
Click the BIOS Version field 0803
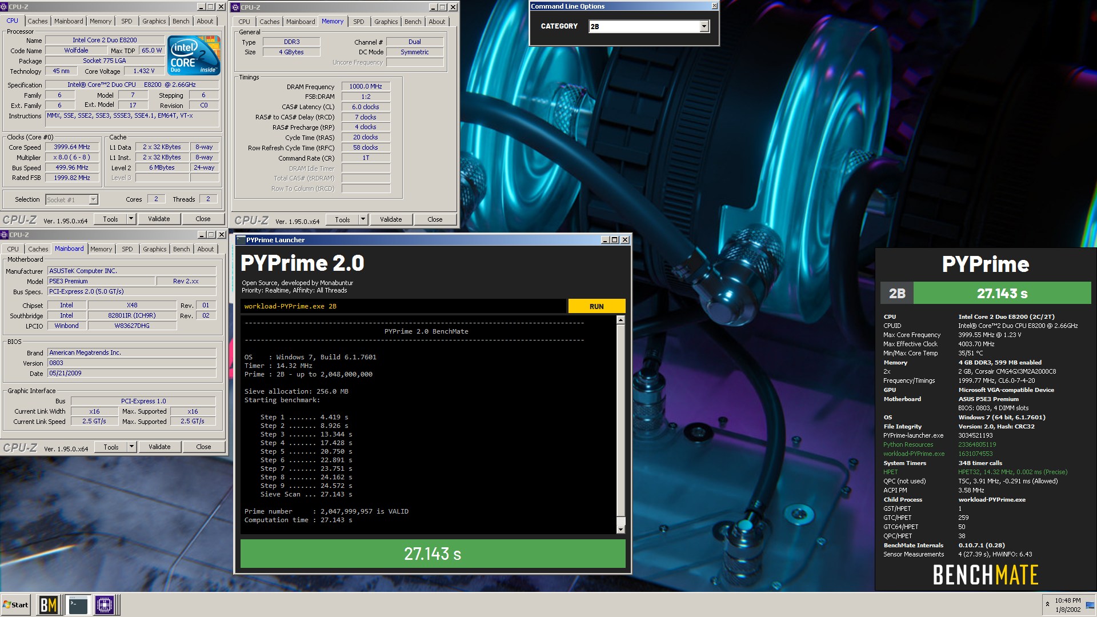[x=132, y=363]
